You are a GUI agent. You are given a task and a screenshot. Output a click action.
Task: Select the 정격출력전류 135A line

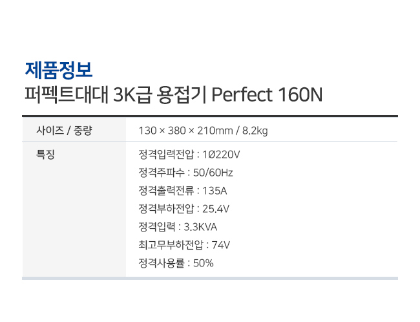[x=183, y=191]
